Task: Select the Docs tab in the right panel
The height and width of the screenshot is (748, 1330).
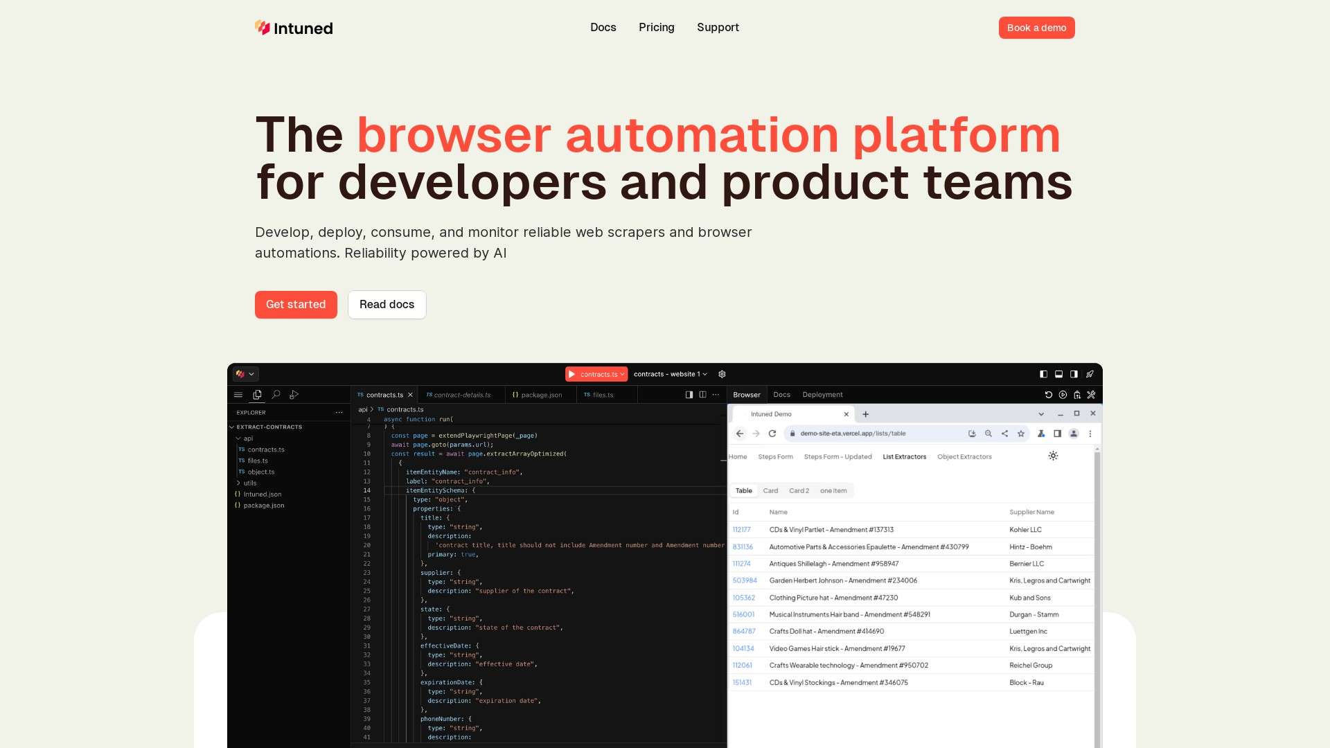Action: (782, 395)
